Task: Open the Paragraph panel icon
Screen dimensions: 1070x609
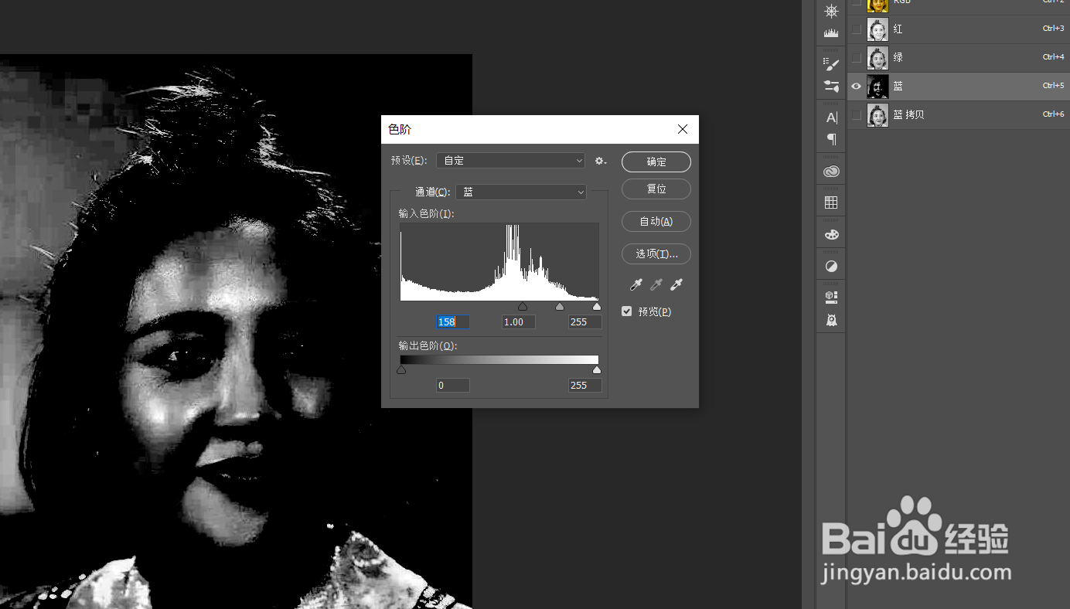Action: point(831,139)
